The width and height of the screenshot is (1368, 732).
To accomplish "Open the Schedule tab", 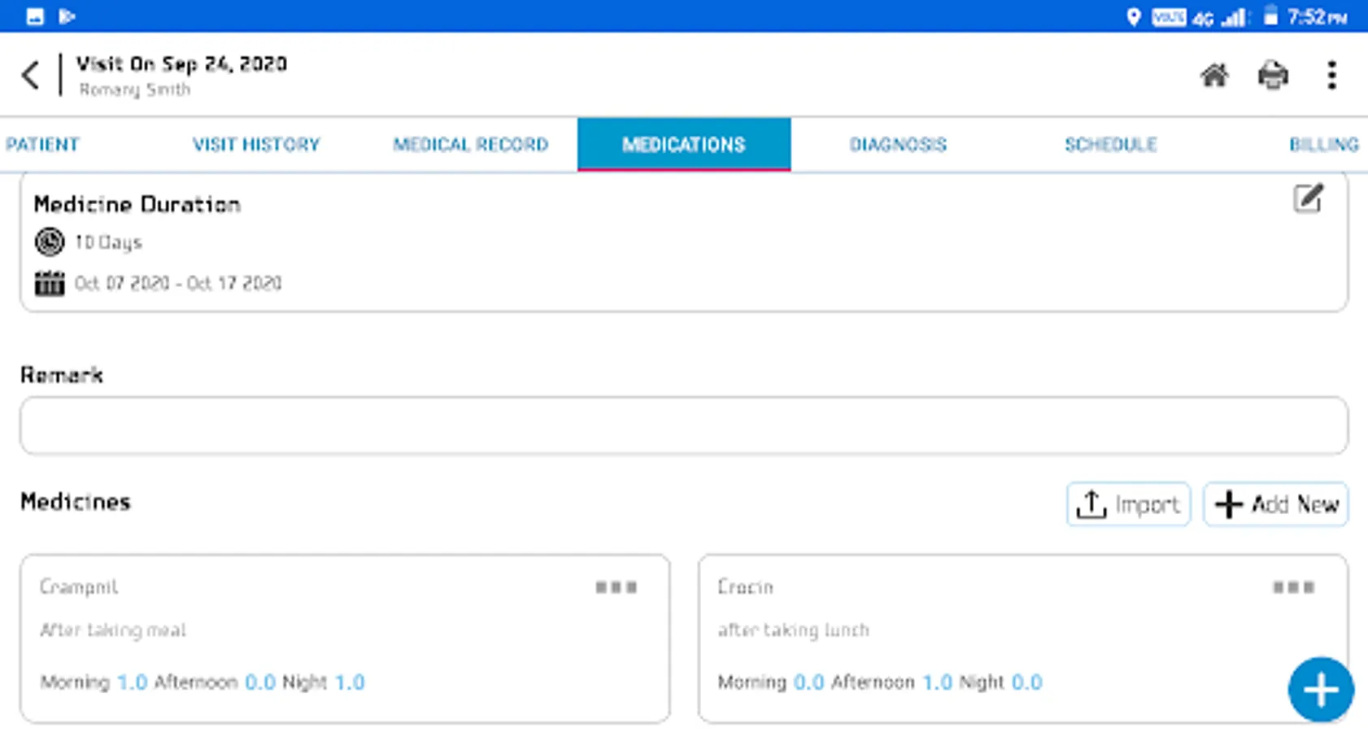I will point(1111,145).
